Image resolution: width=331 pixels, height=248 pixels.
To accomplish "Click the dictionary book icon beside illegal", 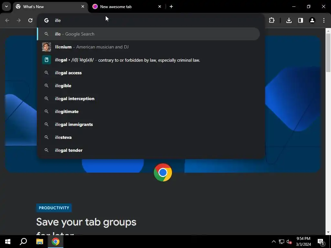I will tap(47, 60).
